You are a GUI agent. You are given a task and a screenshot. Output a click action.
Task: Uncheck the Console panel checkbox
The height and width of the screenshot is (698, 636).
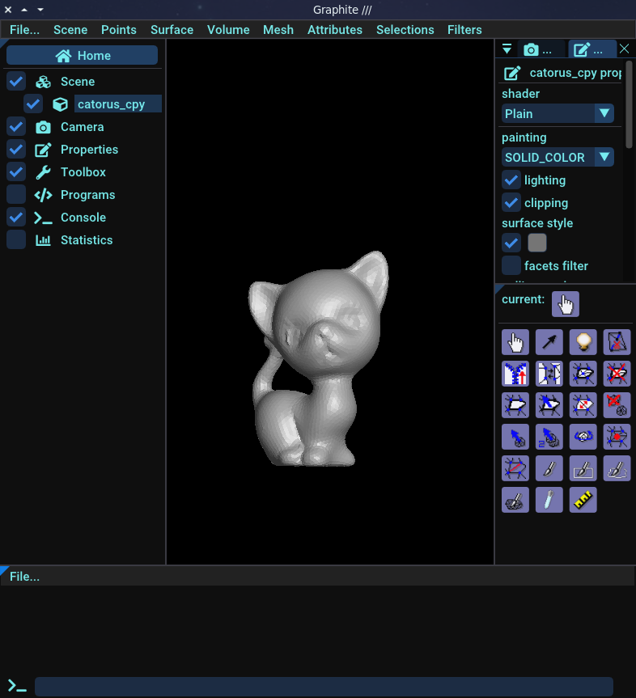pos(16,218)
